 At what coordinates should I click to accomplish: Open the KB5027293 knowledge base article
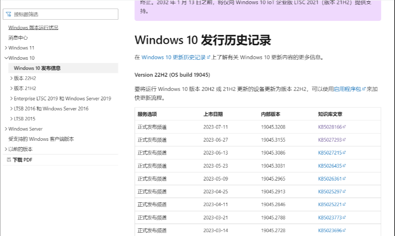330,140
